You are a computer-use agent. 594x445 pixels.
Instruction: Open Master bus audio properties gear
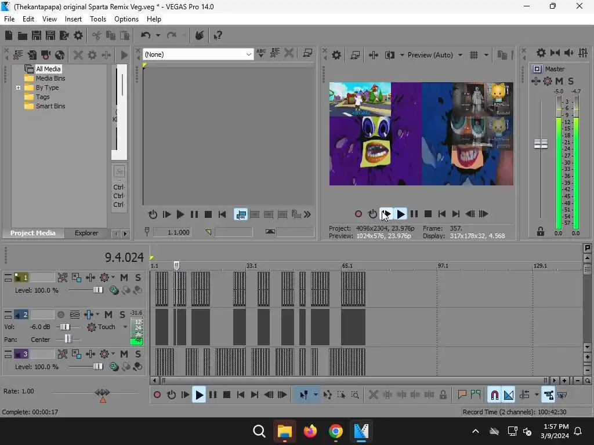541,53
